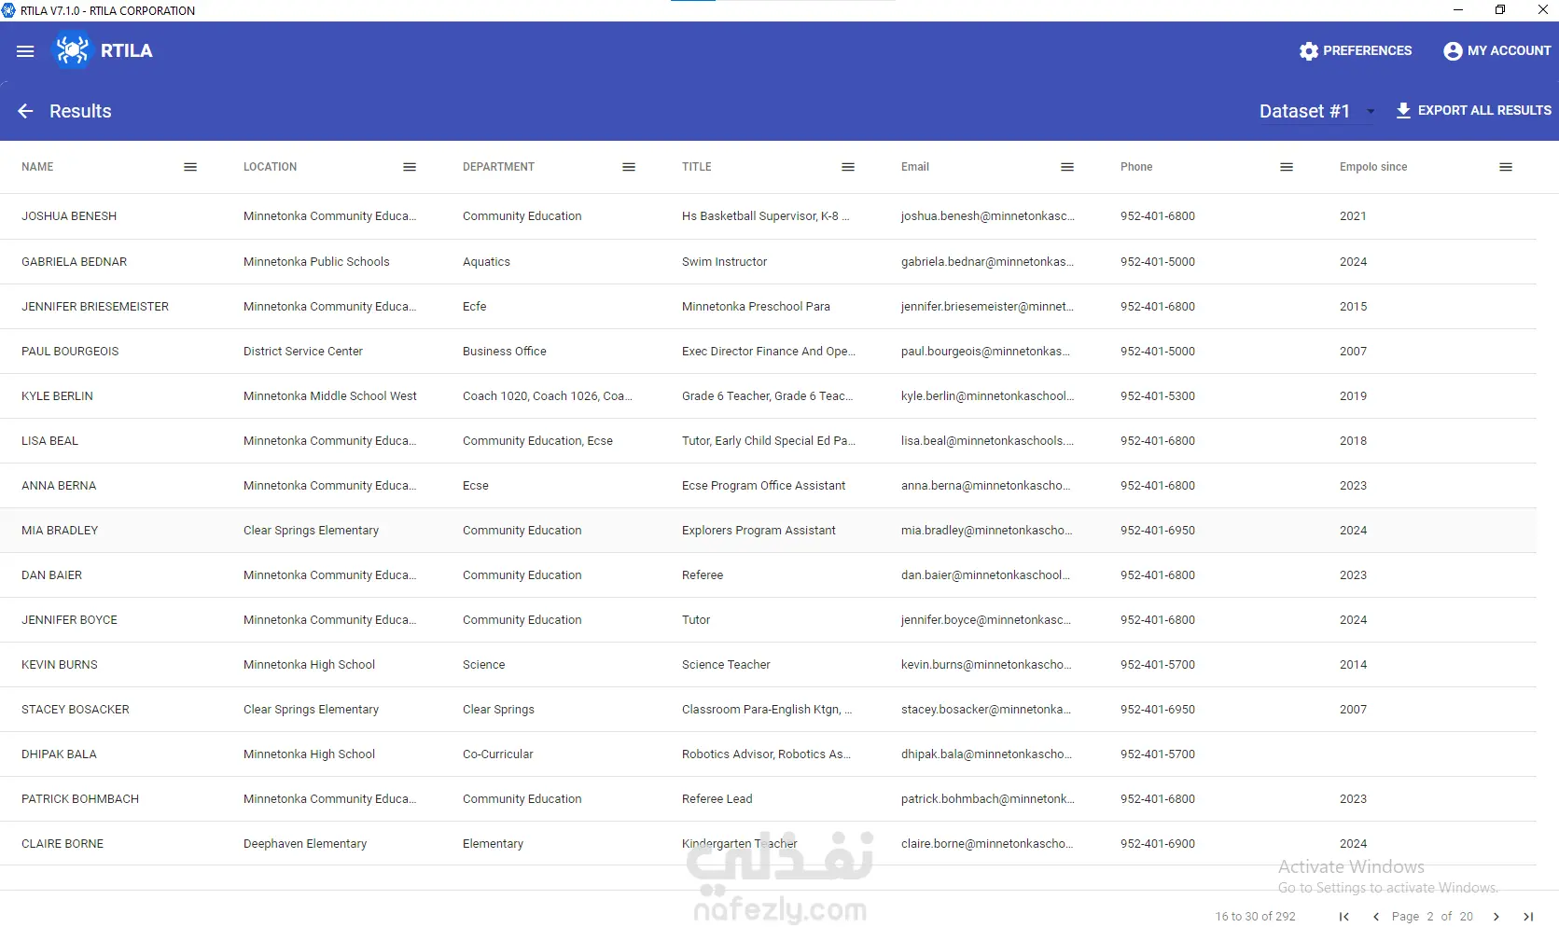Select the CLAIRE BORNE name cell
Image resolution: width=1559 pixels, height=927 pixels.
(63, 844)
